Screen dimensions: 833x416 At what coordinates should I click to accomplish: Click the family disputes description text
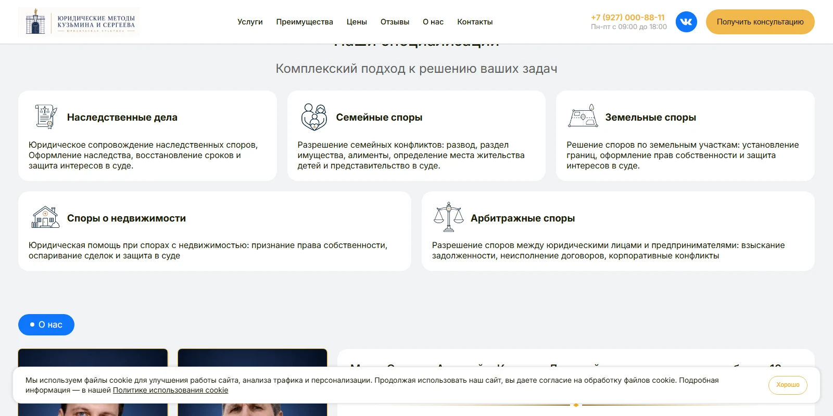(411, 155)
